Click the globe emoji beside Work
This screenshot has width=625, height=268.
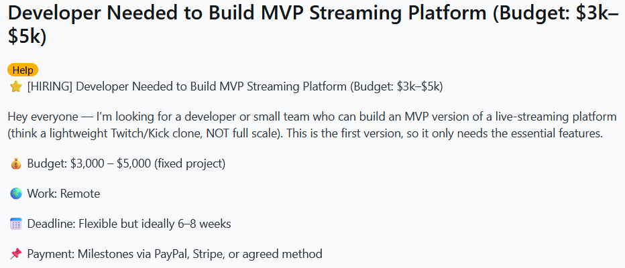tap(16, 194)
